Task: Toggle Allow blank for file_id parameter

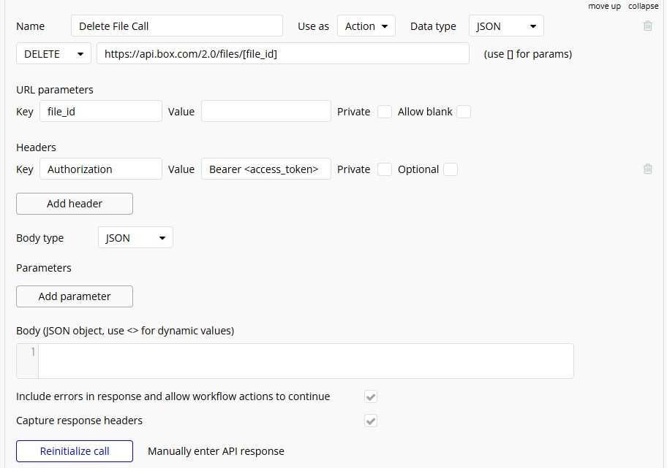Action: pyautogui.click(x=464, y=112)
